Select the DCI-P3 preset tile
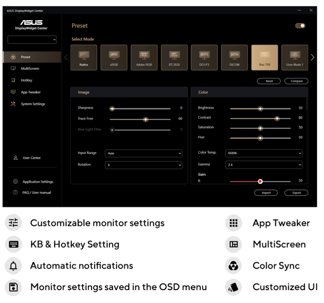Viewport: 324px width, 303px height. pos(205,57)
